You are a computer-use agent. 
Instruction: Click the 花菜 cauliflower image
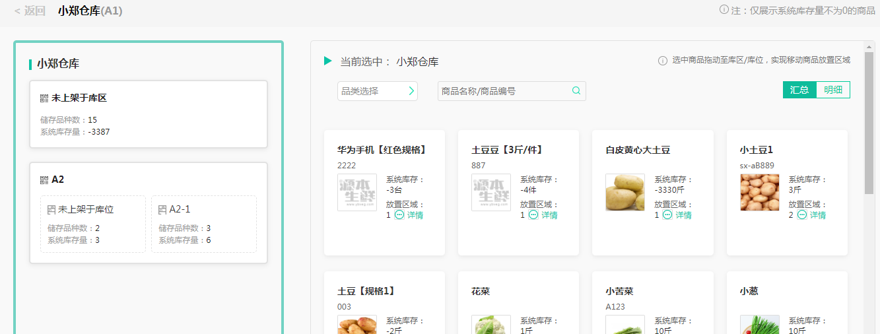pyautogui.click(x=491, y=325)
